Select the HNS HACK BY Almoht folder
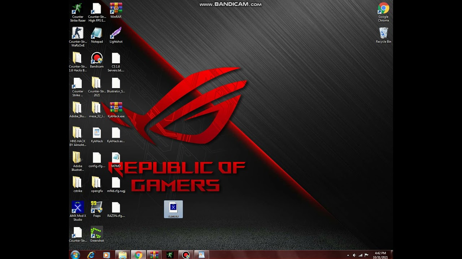Screen dimensions: 462x259 click(78, 136)
